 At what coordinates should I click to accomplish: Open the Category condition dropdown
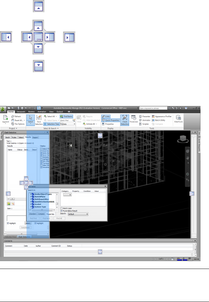pyautogui.click(x=67, y=195)
